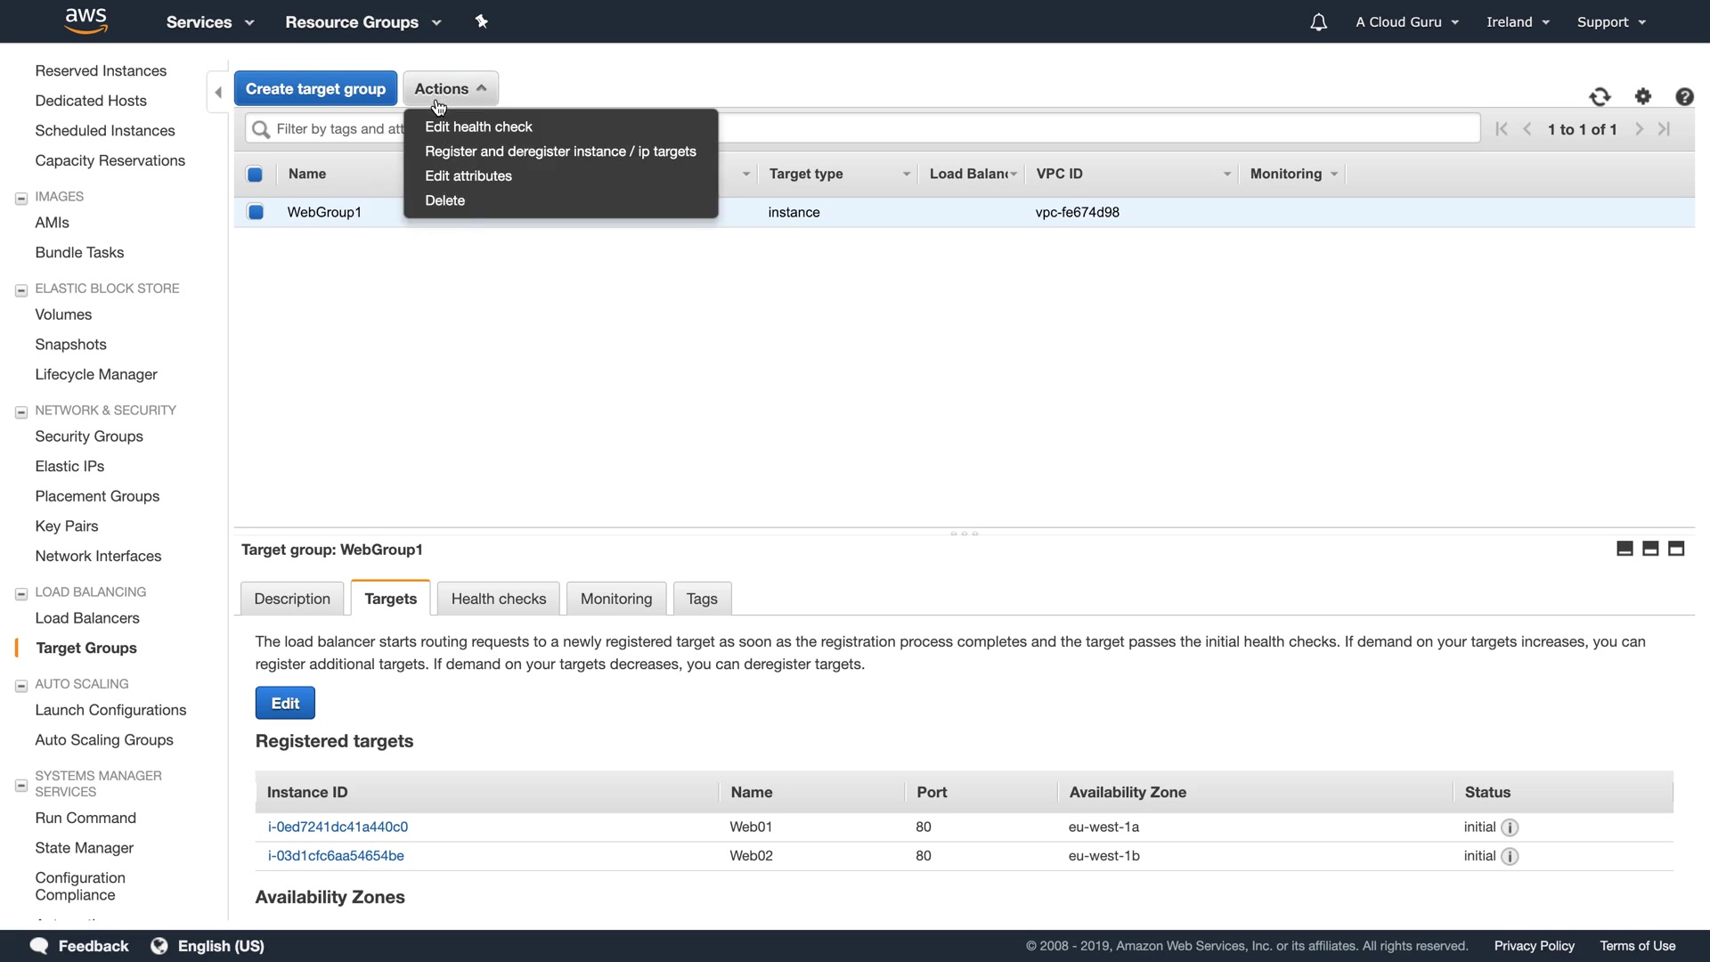The height and width of the screenshot is (962, 1710).
Task: Uncheck the WebGroup1 row checkbox
Action: [x=256, y=212]
